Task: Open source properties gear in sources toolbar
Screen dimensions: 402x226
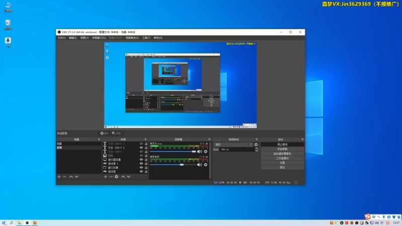Action: coord(117,177)
